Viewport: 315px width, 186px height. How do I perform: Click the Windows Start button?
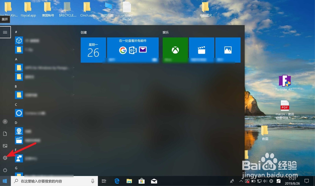pyautogui.click(x=4, y=181)
